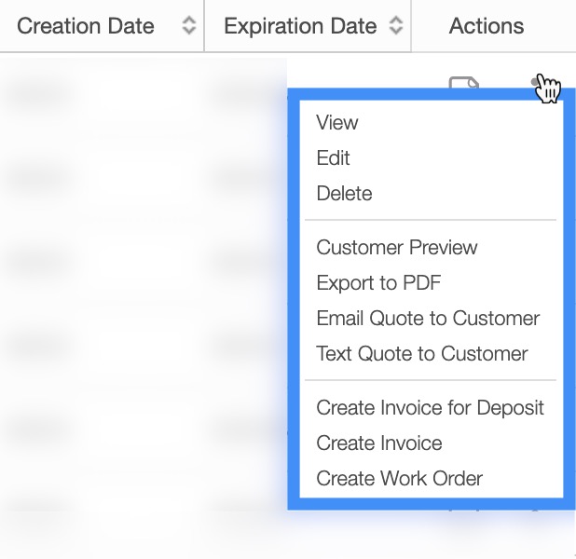Choose Email Quote to Customer
The height and width of the screenshot is (559, 576).
tap(428, 318)
